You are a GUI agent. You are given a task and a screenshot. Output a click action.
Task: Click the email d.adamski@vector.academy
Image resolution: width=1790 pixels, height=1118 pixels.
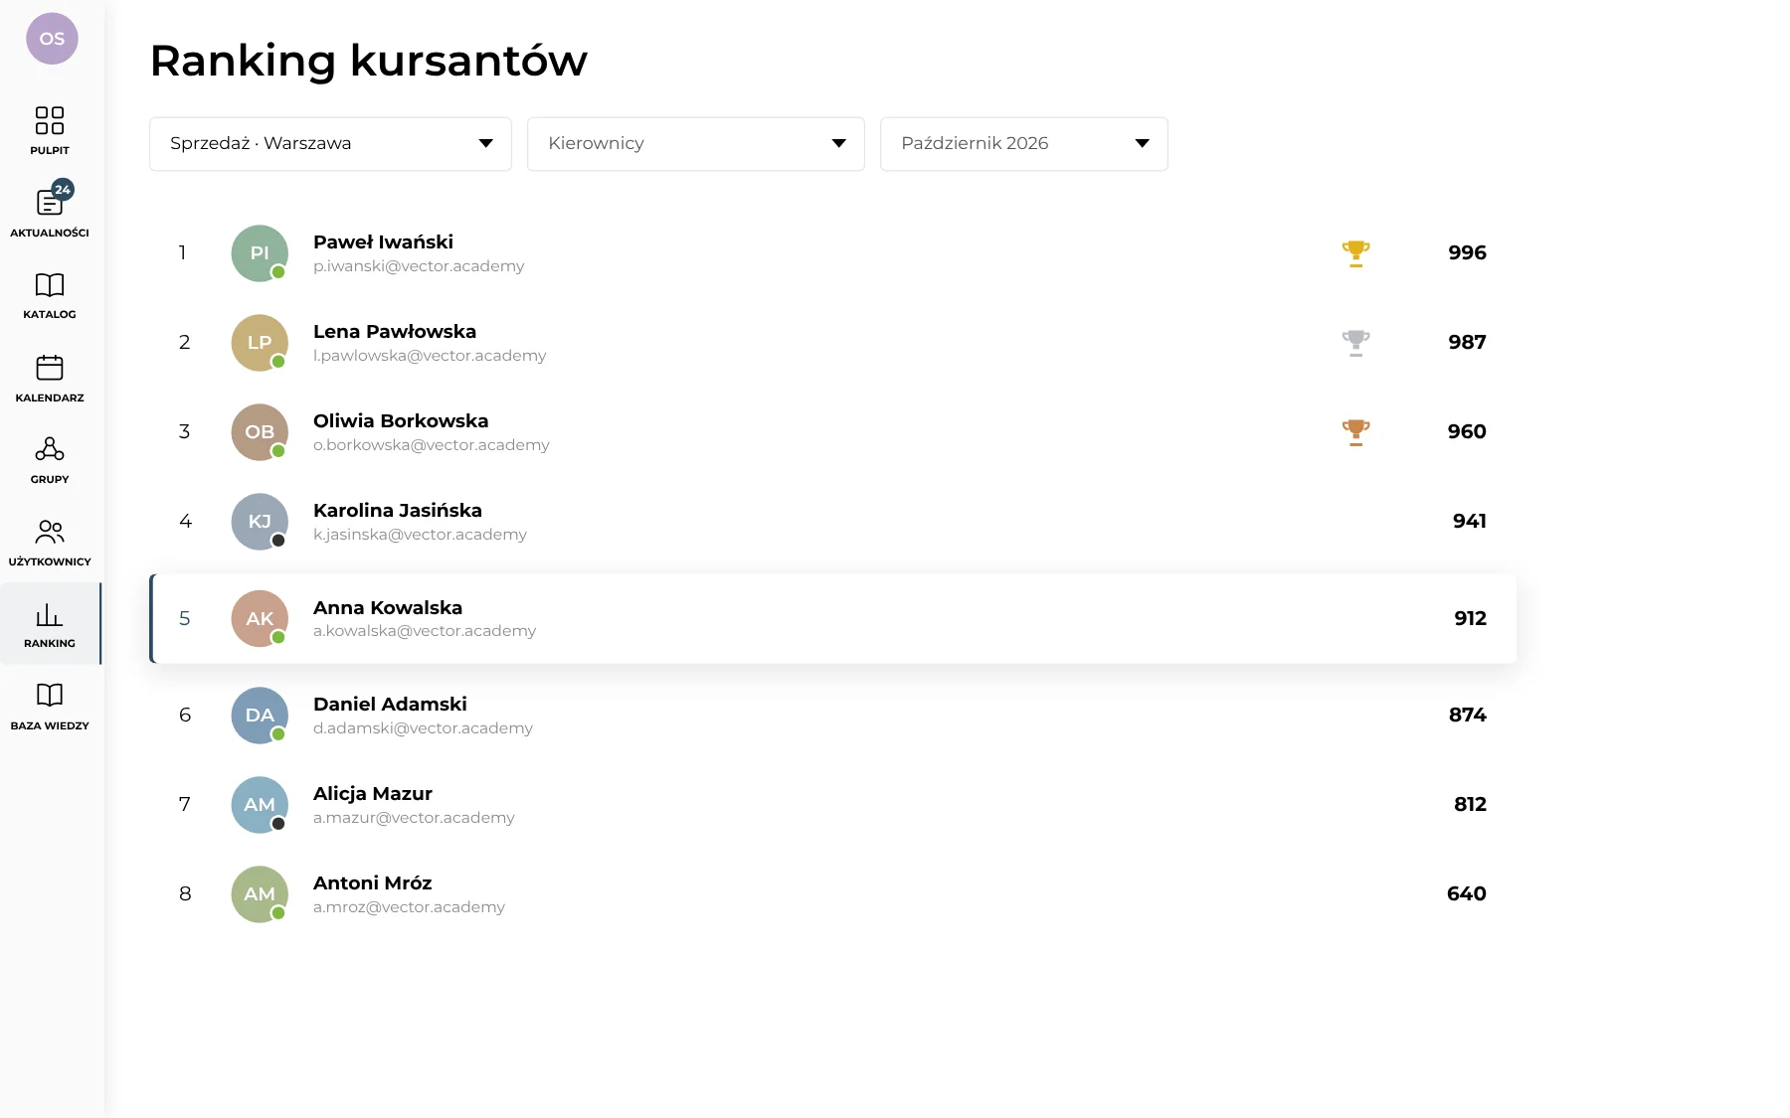click(x=423, y=728)
